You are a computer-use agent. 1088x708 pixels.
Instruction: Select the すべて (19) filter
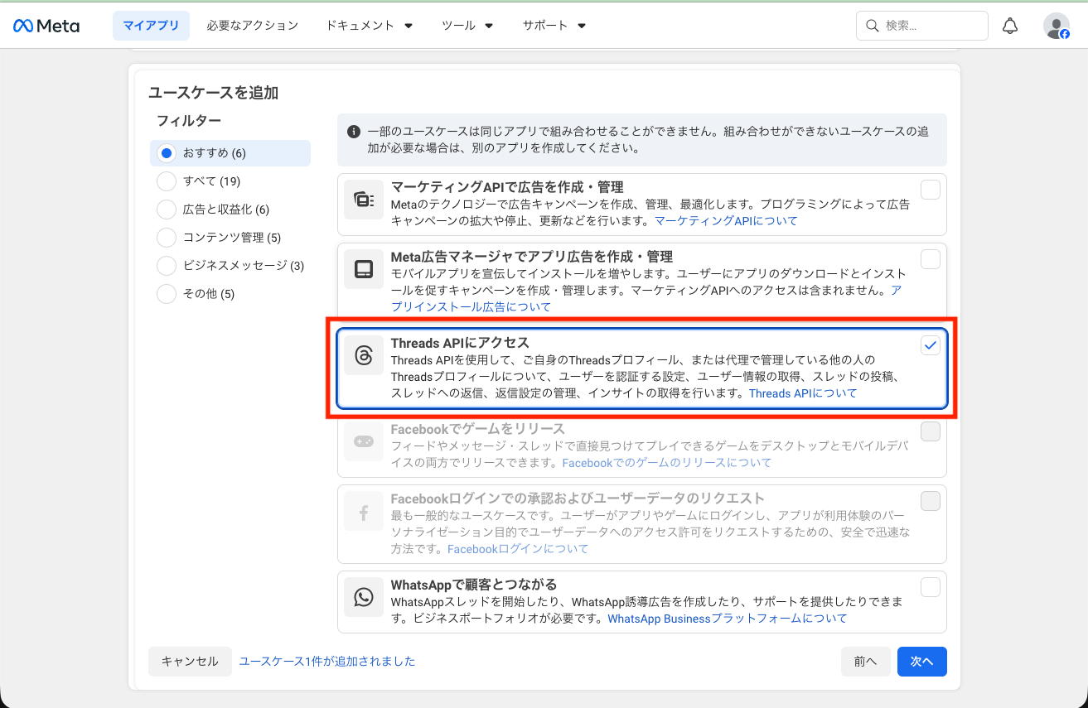(x=167, y=181)
